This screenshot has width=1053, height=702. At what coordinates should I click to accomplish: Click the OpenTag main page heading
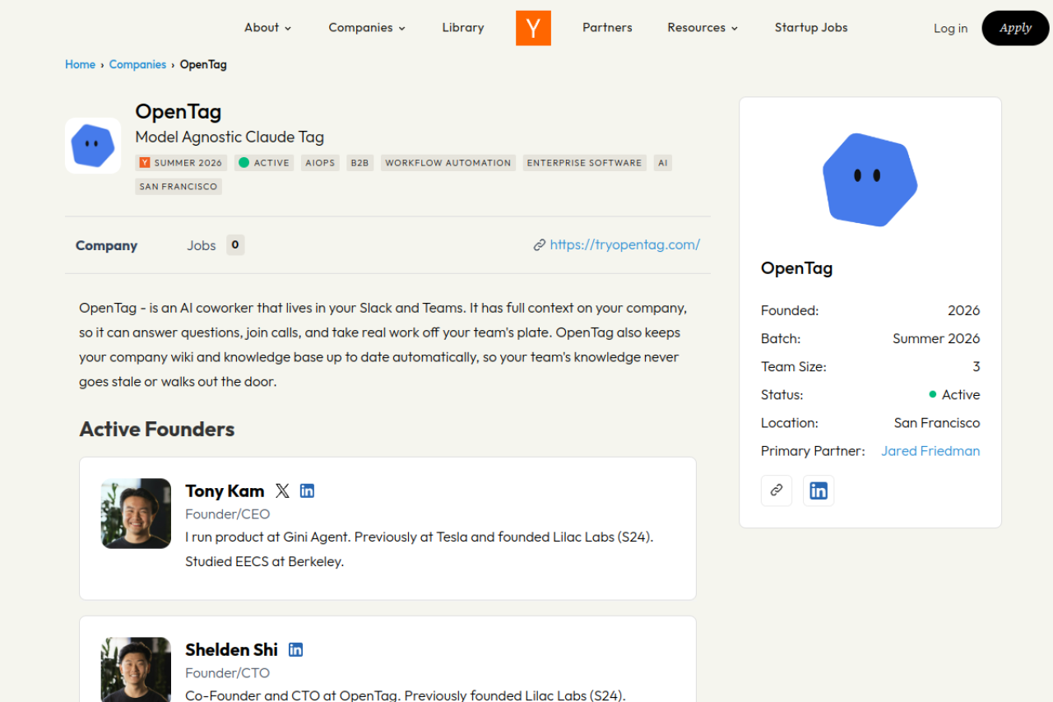178,112
